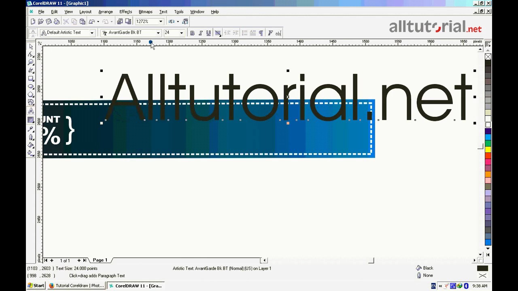
Task: Toggle Underline text formatting
Action: point(208,33)
